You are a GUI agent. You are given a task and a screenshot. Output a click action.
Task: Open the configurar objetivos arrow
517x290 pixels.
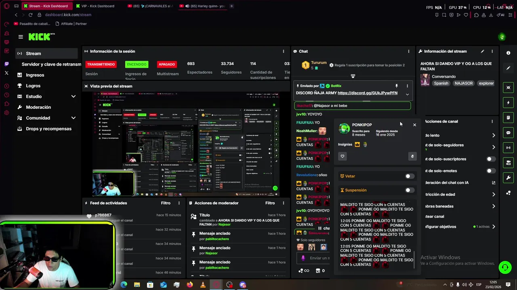494,227
